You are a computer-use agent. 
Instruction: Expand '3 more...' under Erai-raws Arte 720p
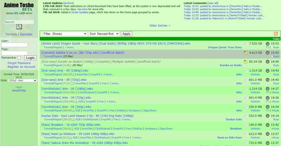(x=114, y=83)
